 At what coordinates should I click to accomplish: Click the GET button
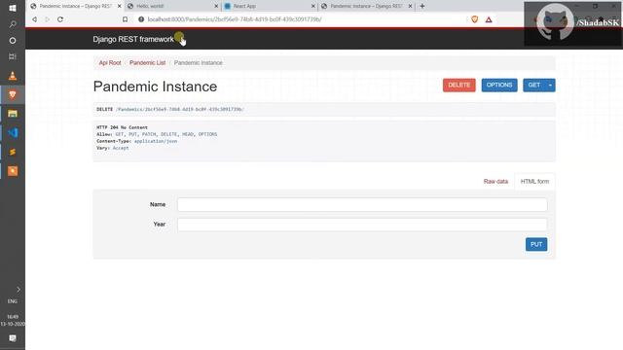[534, 85]
